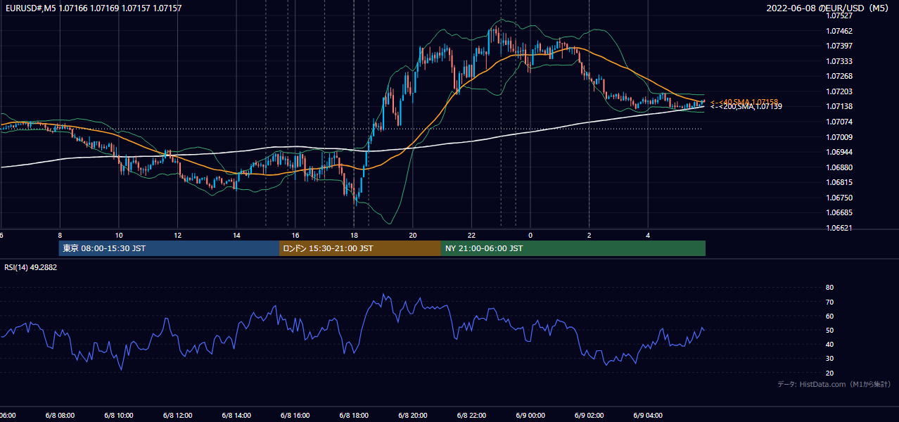Select the ロンドン 15:30-21:00 JST session bar

[359, 248]
